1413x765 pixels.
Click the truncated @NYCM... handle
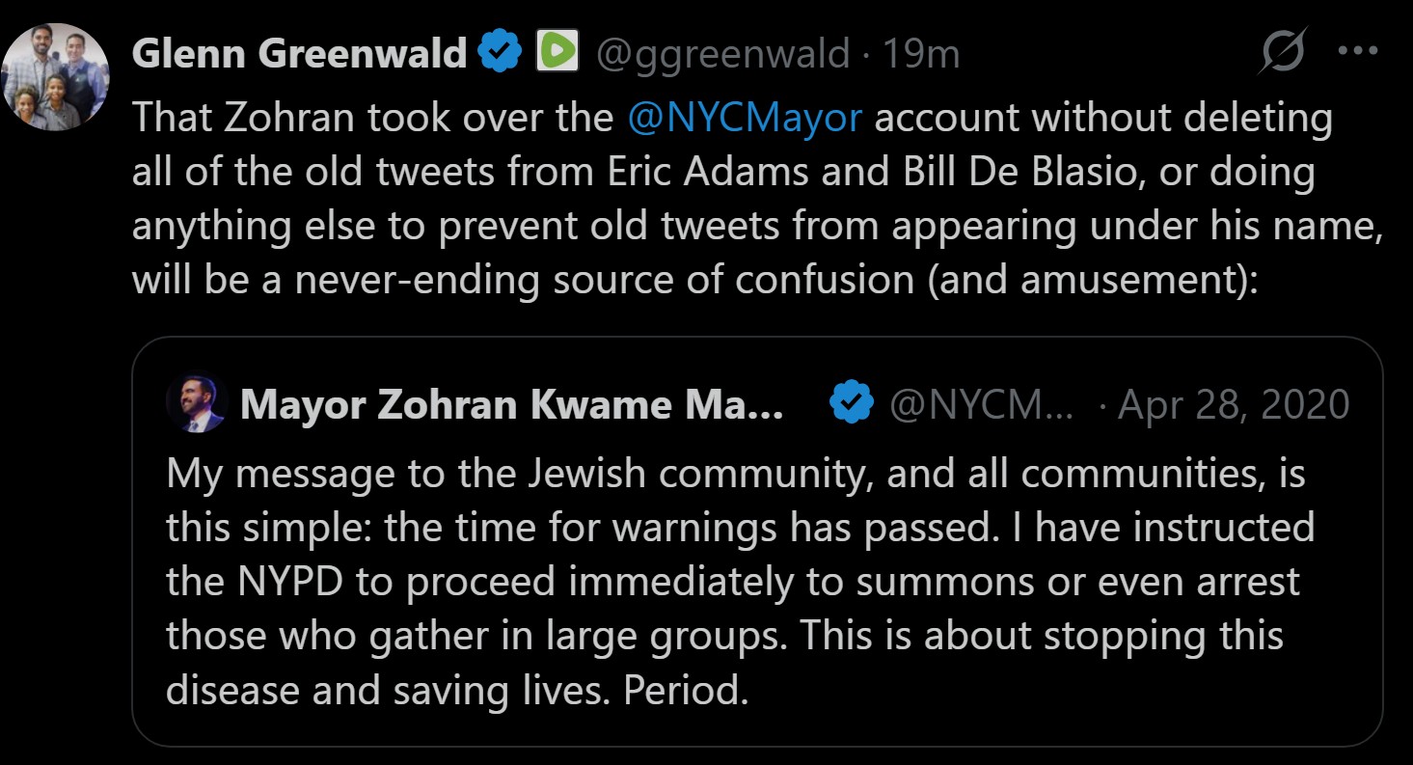pyautogui.click(x=980, y=404)
